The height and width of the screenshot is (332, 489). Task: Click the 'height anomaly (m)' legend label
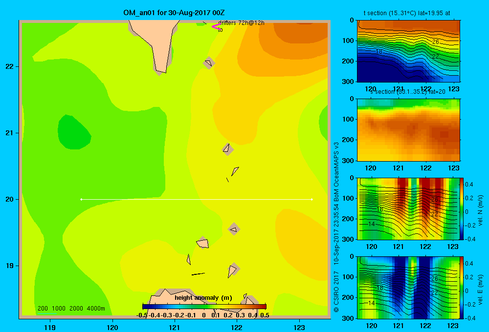tap(203, 298)
